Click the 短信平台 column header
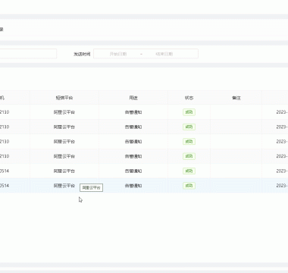Viewport: 288px width, 273px height. (64, 98)
